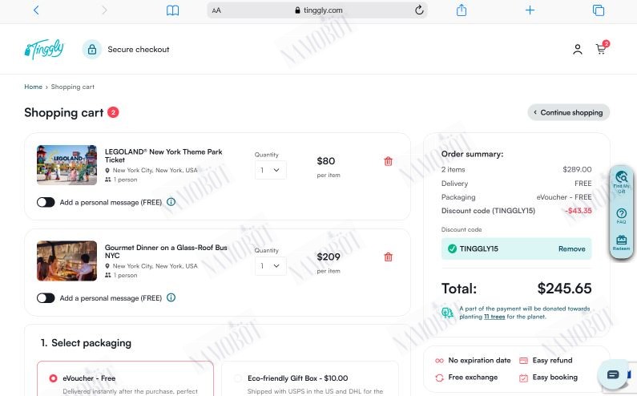This screenshot has width=637, height=396.
Task: Delete Gourmet Dinner item with trash icon
Action: pos(389,257)
